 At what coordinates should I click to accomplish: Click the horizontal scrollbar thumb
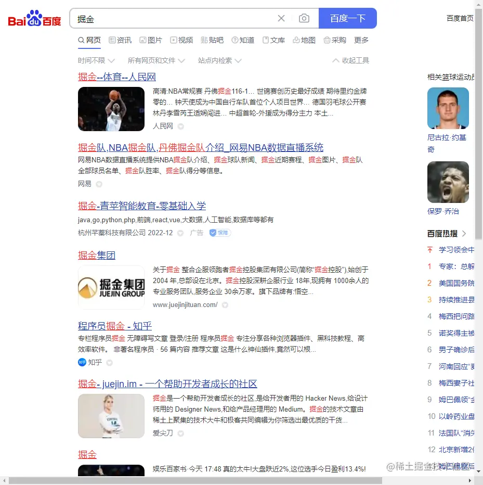coord(195,481)
